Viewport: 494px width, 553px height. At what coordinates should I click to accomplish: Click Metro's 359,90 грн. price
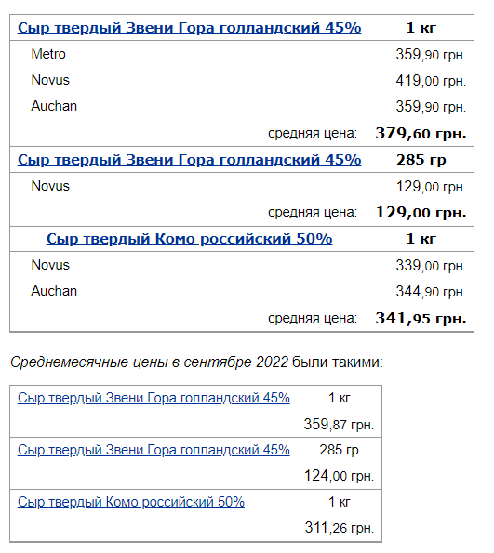(x=431, y=54)
